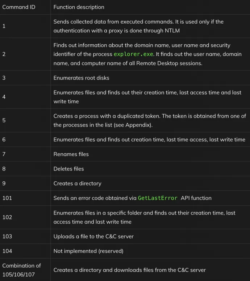250x281 pixels.
Task: Click the Command ID 1 cell
Action: [x=4, y=26]
